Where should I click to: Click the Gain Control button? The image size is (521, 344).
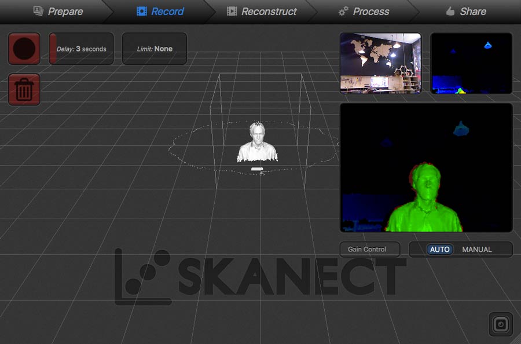(x=369, y=250)
